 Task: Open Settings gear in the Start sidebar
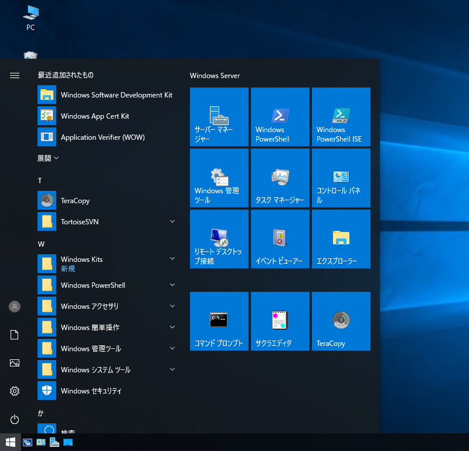[x=14, y=391]
